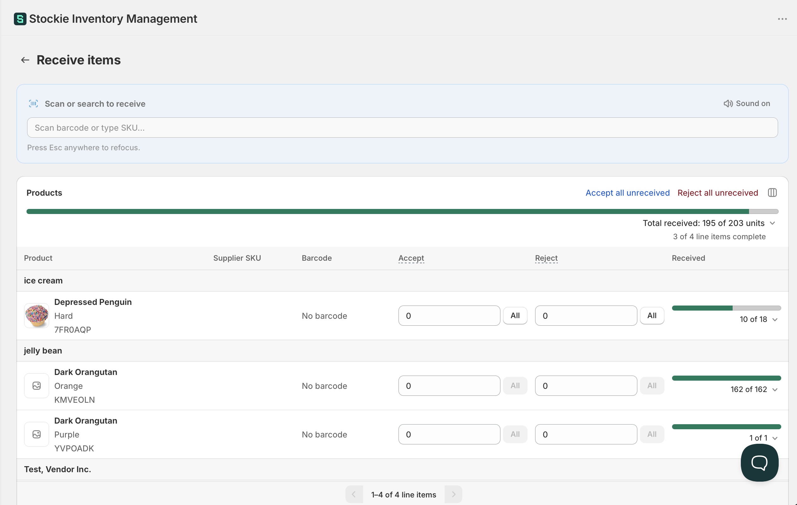Click the SKU KMVEOLN text
This screenshot has height=505, width=797.
(74, 400)
